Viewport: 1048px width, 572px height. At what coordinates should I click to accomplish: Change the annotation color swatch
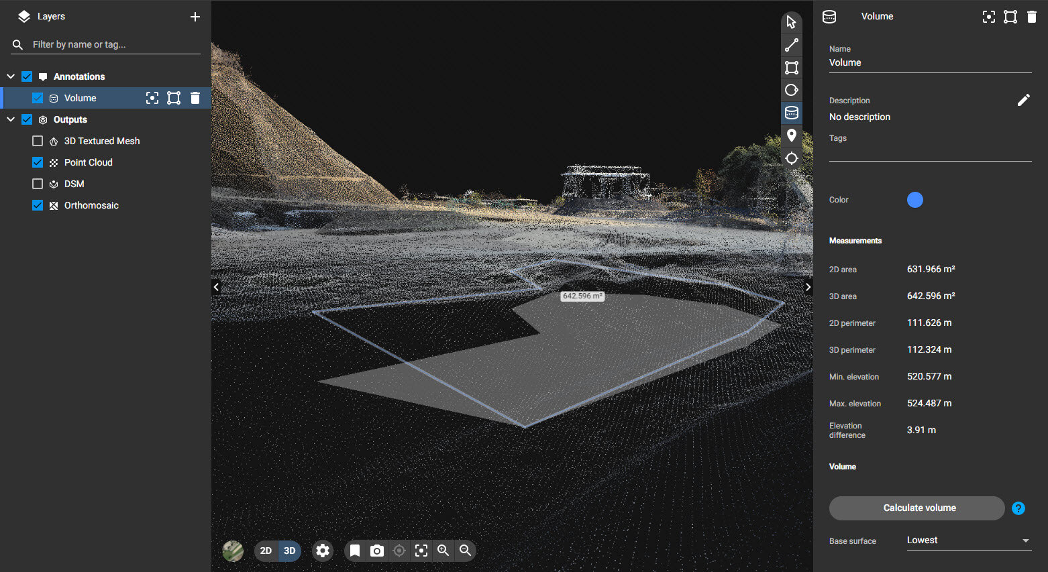click(x=915, y=199)
